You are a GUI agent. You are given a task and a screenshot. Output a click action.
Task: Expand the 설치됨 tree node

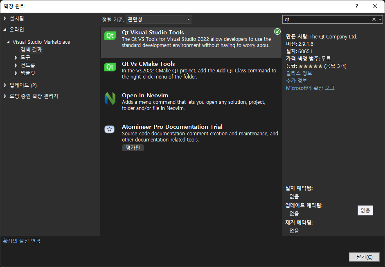5,18
